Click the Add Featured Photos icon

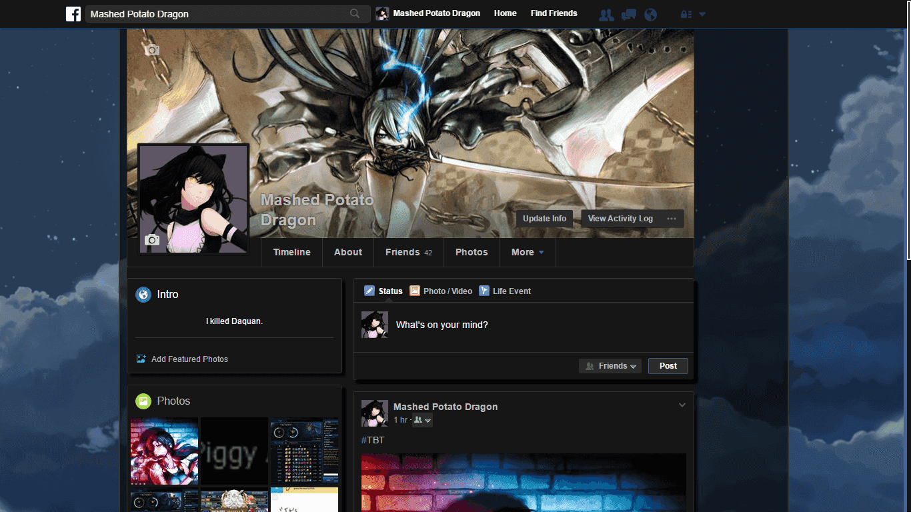(141, 359)
